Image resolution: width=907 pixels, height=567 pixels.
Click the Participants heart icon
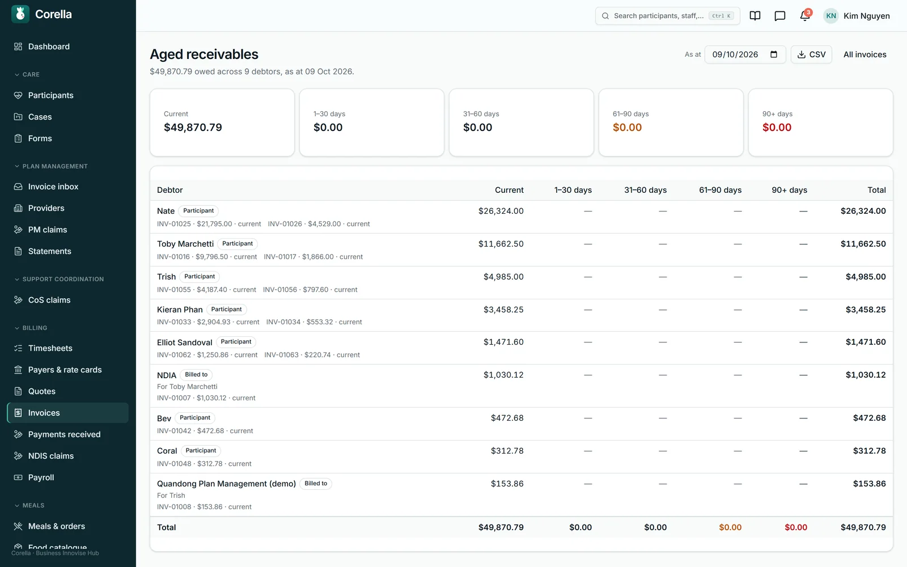[x=18, y=95]
